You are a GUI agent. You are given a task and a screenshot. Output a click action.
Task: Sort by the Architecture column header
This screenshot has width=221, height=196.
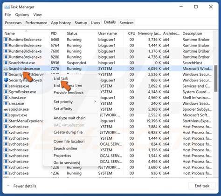[x=171, y=34]
